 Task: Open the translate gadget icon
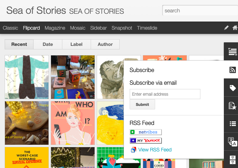click(x=232, y=142)
